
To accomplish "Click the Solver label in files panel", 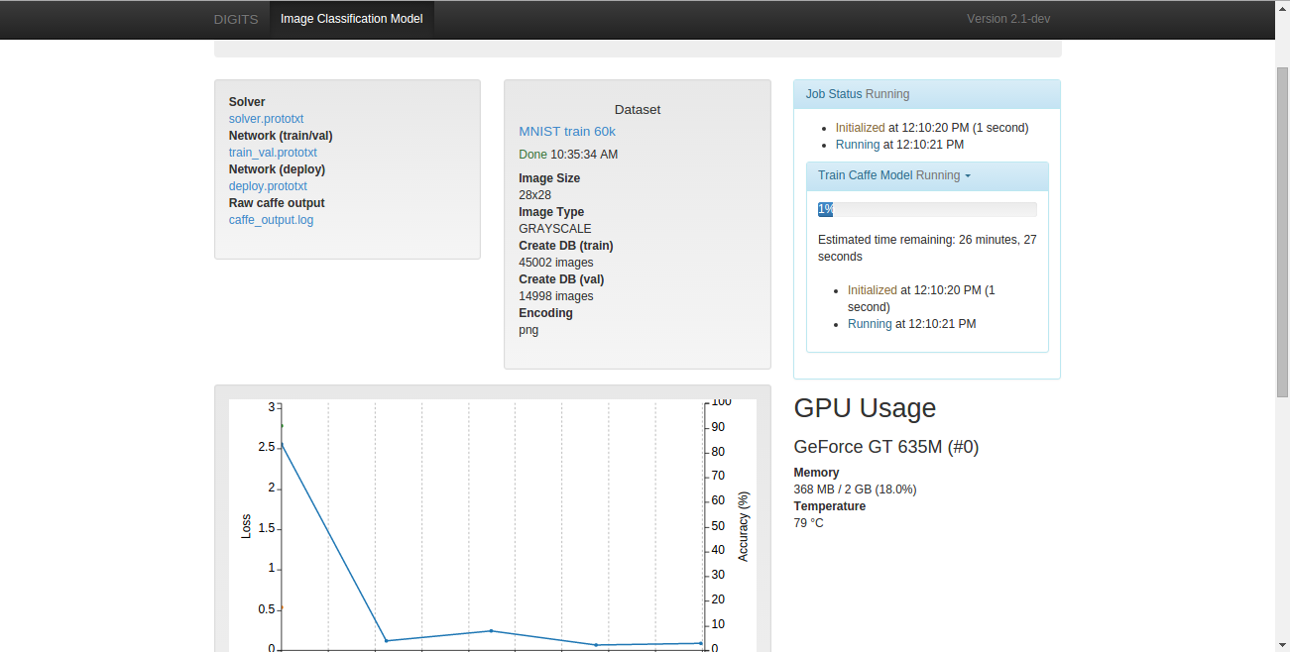I will (247, 102).
